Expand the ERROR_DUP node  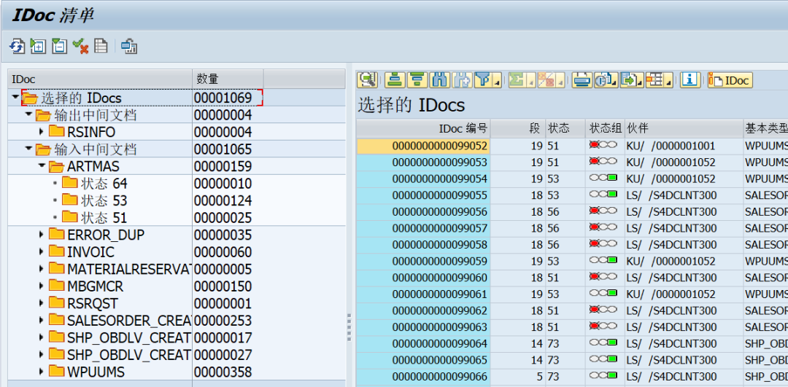click(x=42, y=235)
